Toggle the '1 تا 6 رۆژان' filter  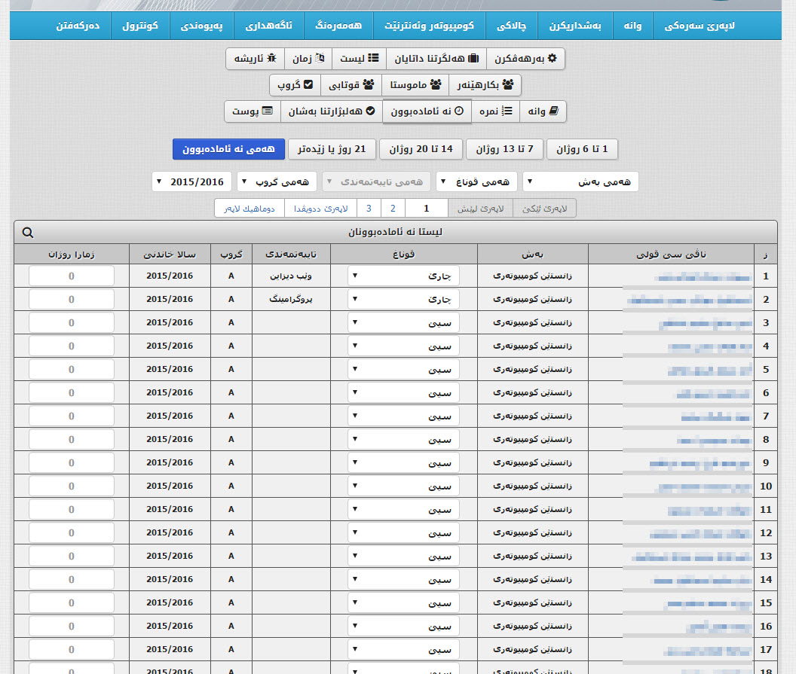pos(582,149)
